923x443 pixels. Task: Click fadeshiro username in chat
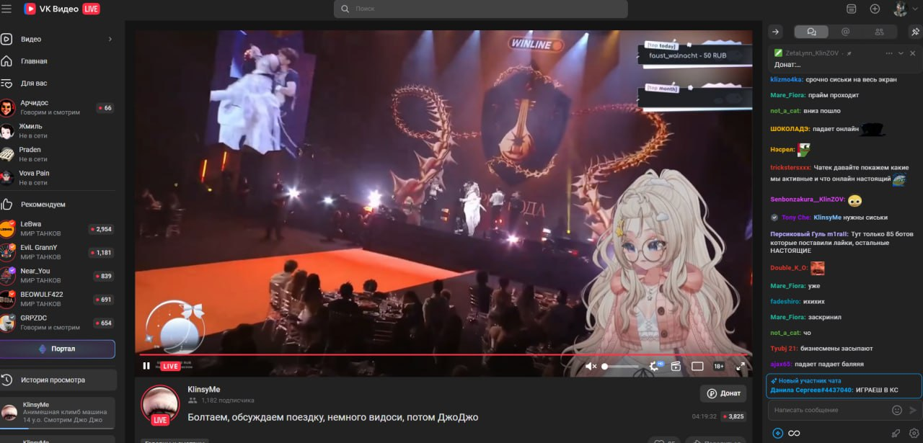click(787, 301)
